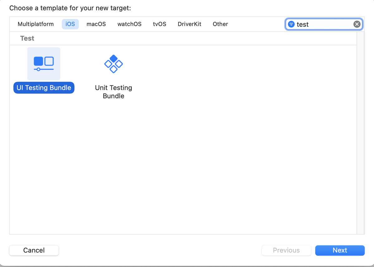The image size is (374, 267).
Task: Open the Other templates tab
Action: point(220,24)
